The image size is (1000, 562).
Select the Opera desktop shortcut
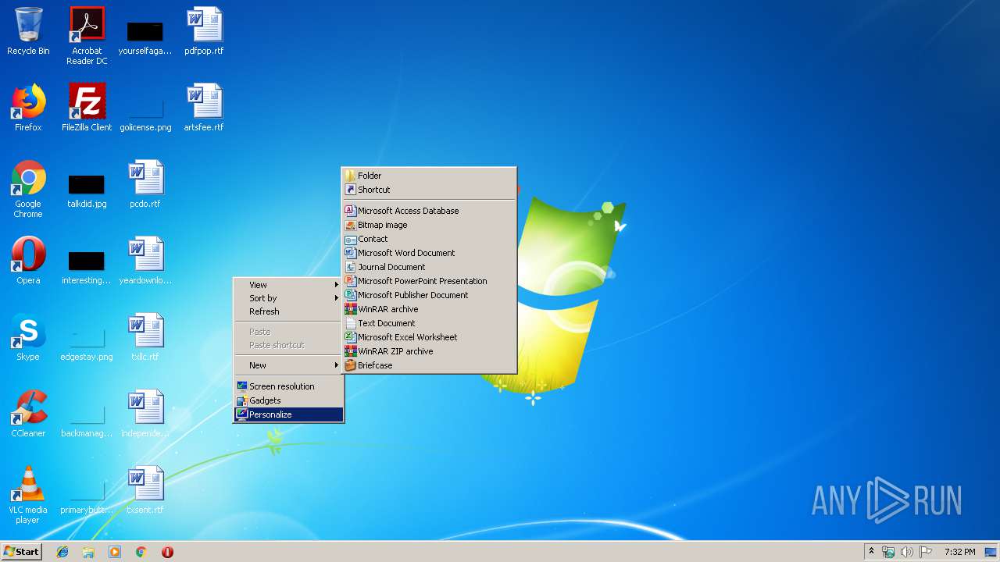tap(28, 261)
